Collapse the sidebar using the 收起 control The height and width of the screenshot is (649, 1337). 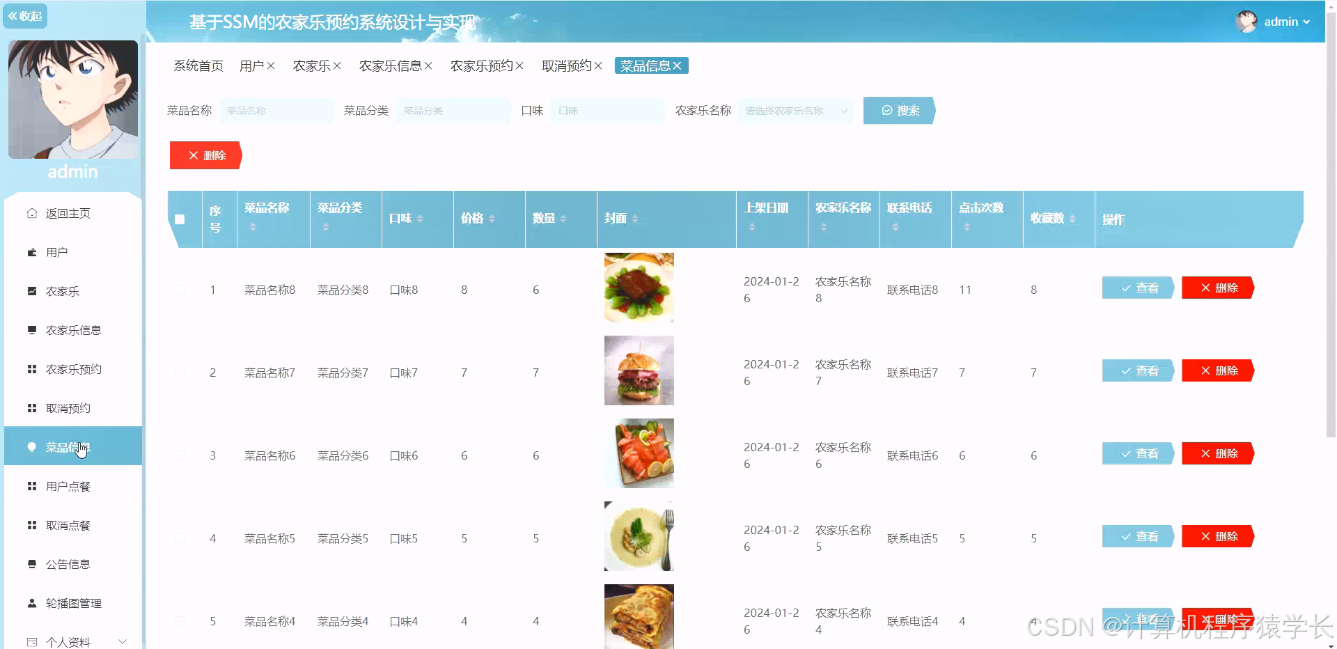pyautogui.click(x=25, y=15)
